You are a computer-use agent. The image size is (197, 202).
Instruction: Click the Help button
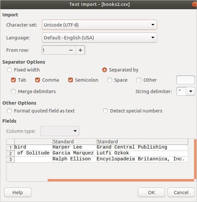(18, 192)
